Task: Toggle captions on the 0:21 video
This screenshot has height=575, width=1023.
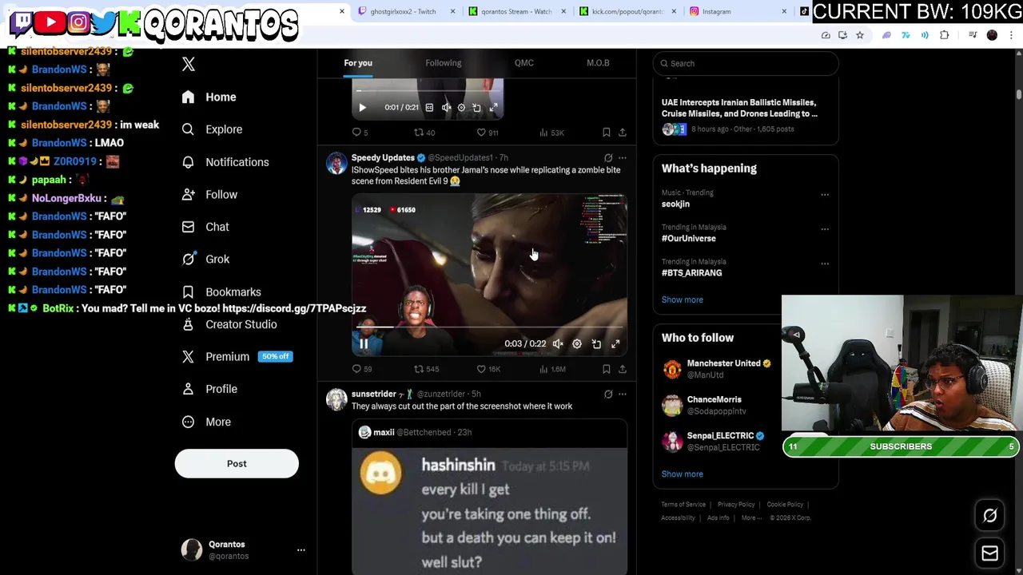Action: [x=429, y=108]
